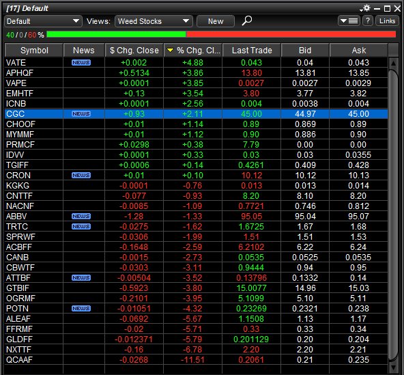
Task: Open the list options menu icon
Action: coord(349,21)
